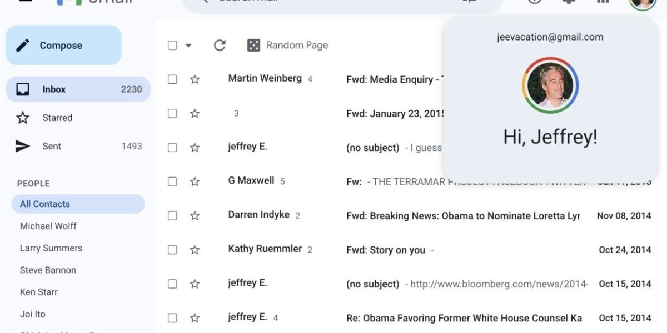Screen dimensions: 667x333
Task: Select All Contacts under People
Action: tap(44, 204)
